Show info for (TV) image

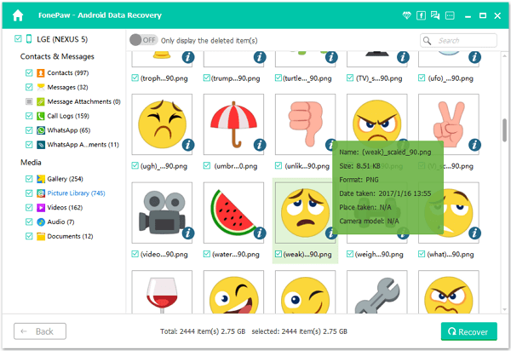[403, 57]
